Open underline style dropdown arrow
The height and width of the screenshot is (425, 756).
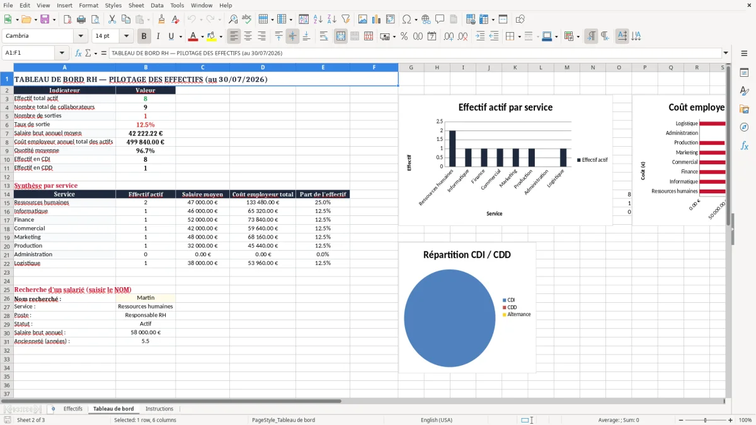(180, 37)
